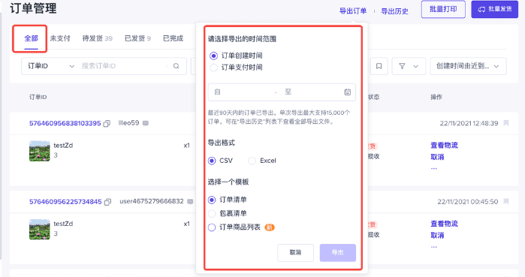Open calendar icon in date range field
Viewport: 525px width, 277px height.
click(348, 92)
